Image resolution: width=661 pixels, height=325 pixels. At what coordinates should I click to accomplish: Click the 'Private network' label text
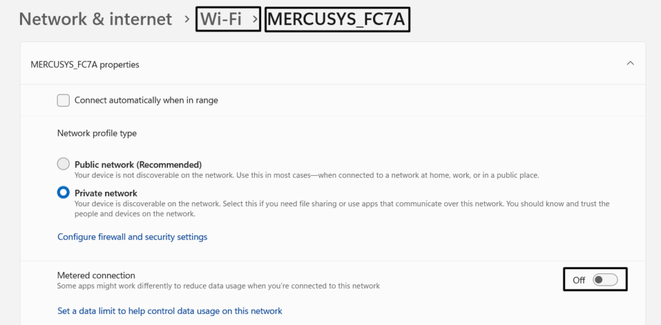(x=106, y=193)
